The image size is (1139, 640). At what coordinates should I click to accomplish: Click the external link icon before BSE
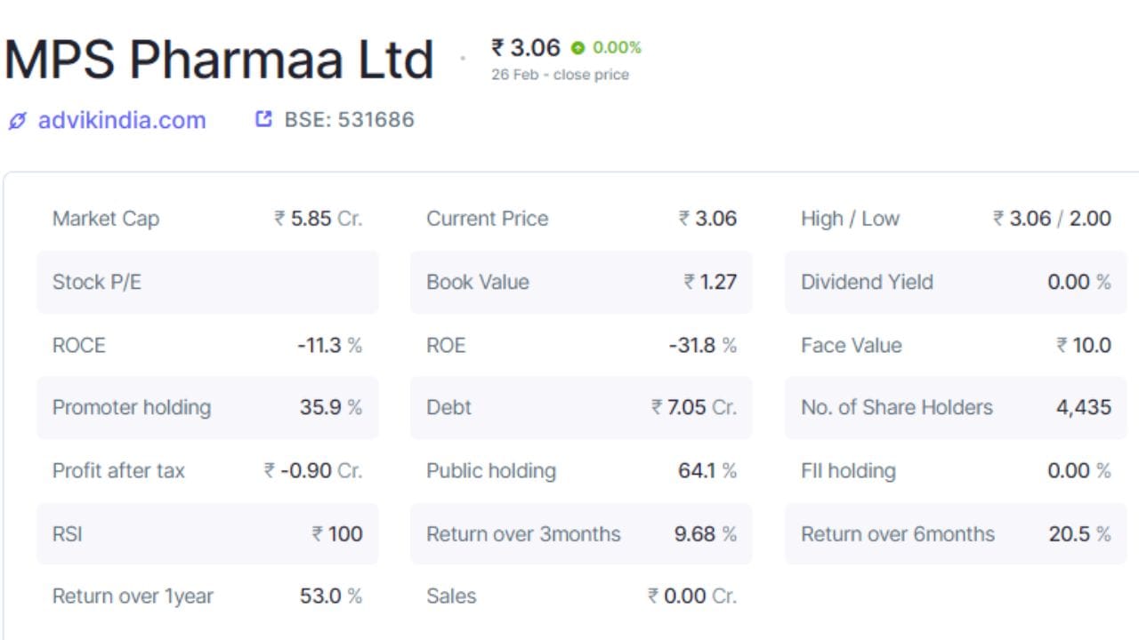(263, 119)
